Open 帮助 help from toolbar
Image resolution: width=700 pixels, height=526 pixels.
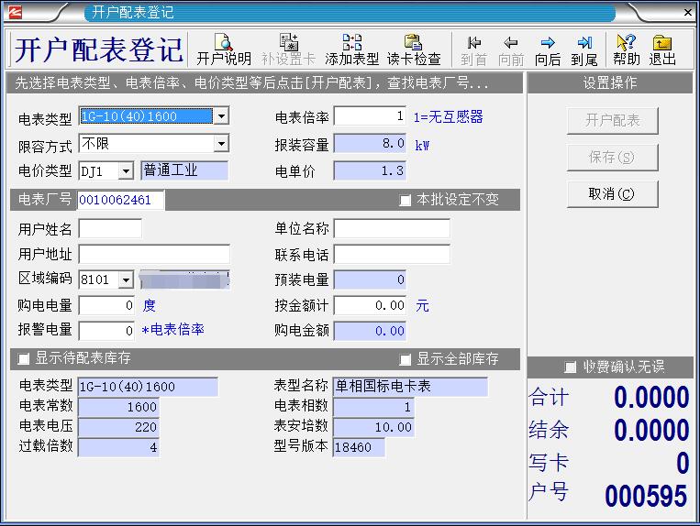coord(627,49)
